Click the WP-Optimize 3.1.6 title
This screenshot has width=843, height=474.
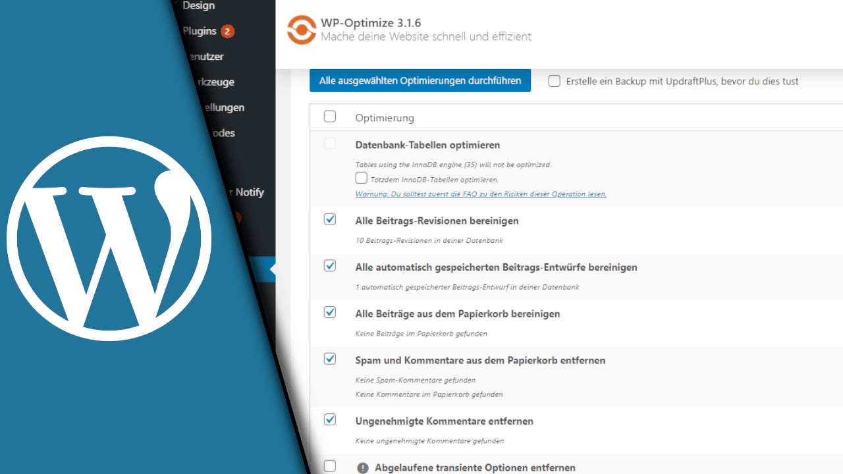click(x=371, y=23)
